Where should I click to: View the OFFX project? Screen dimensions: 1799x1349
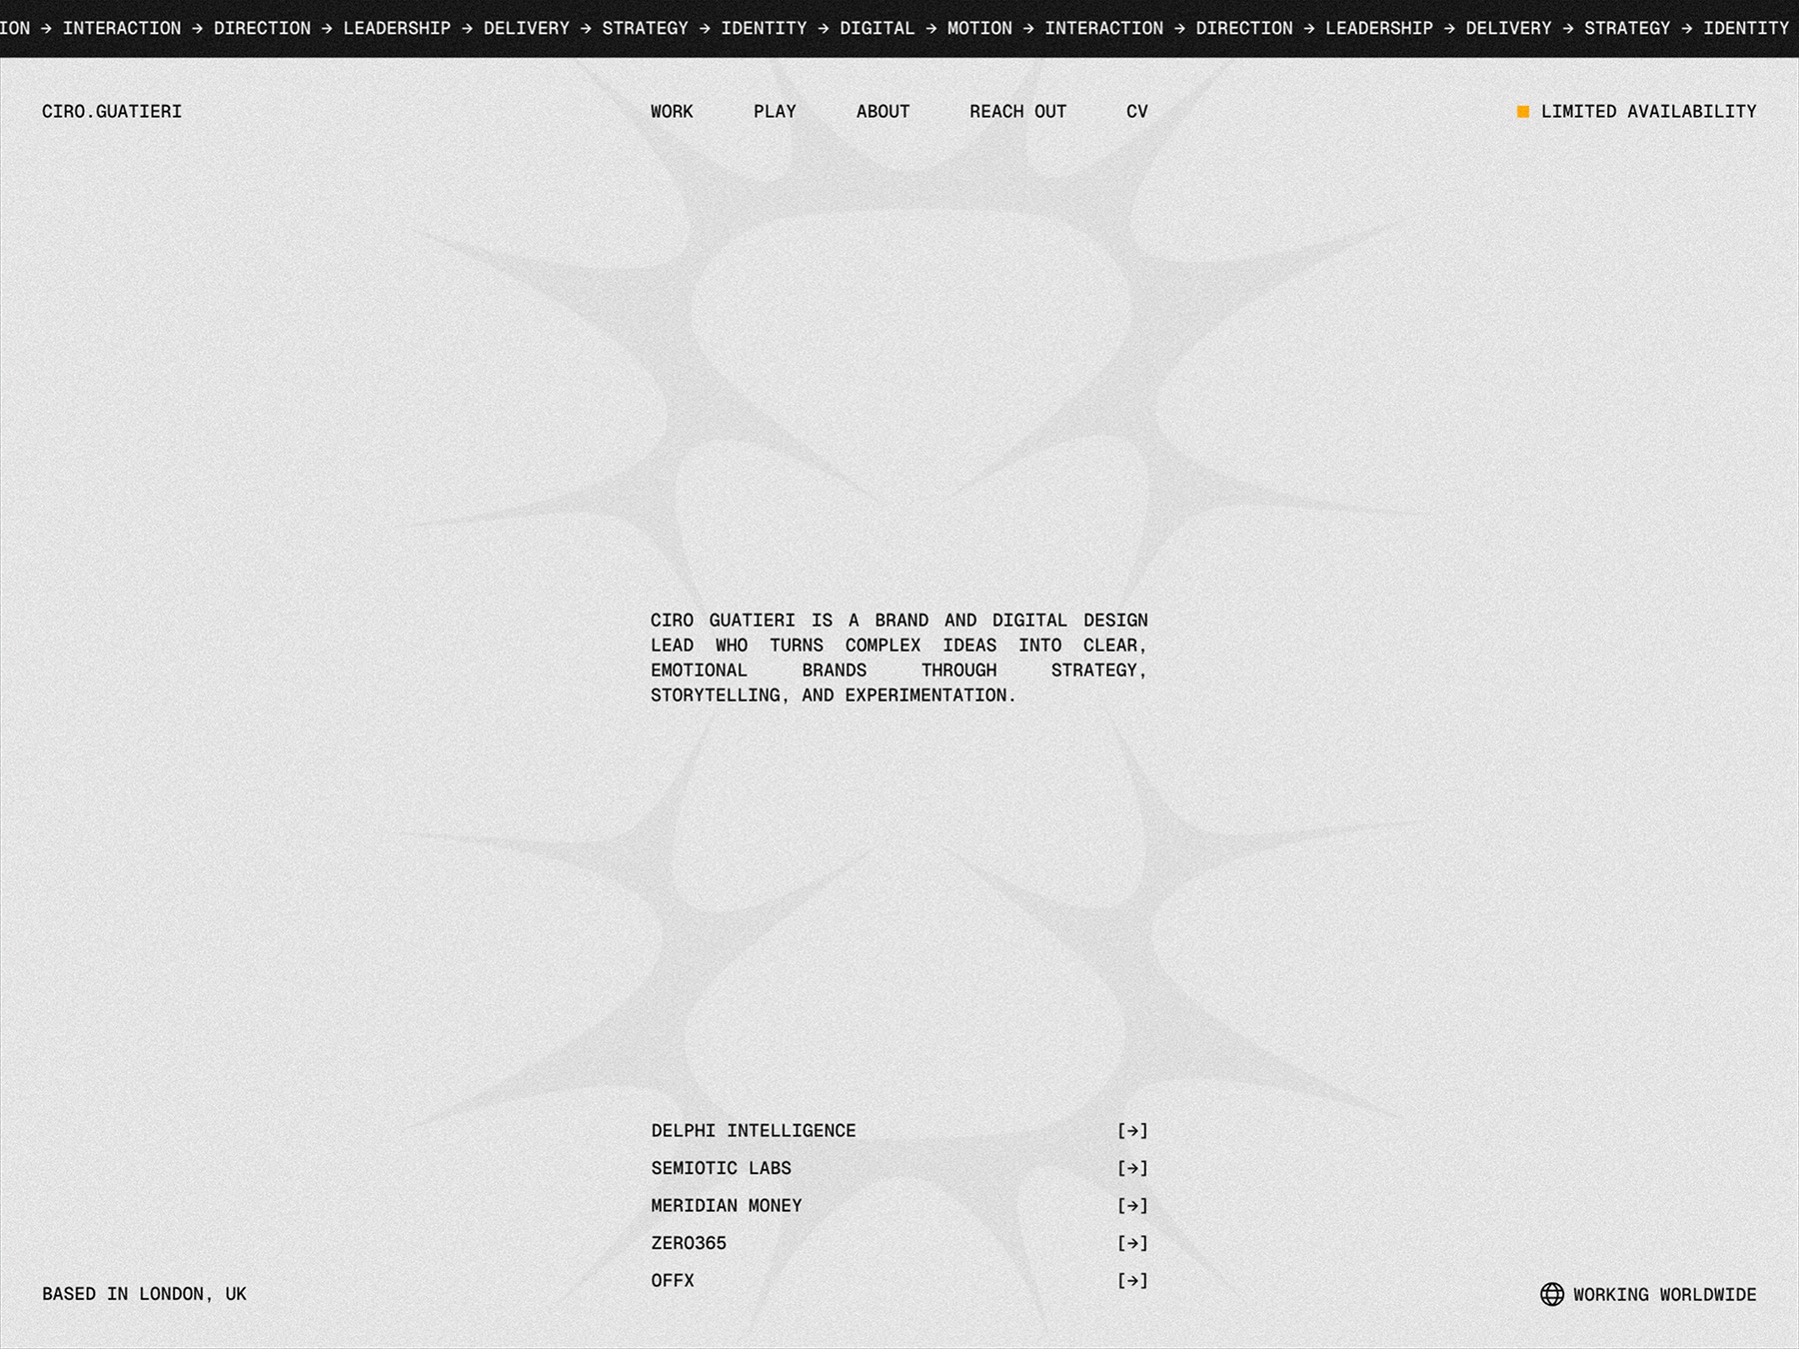(x=673, y=1281)
